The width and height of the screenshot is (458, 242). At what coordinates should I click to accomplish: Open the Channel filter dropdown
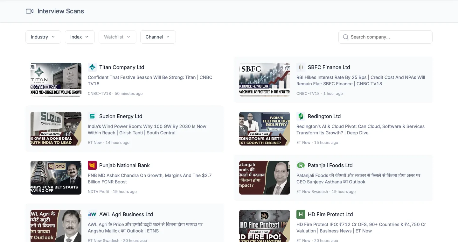click(x=158, y=37)
